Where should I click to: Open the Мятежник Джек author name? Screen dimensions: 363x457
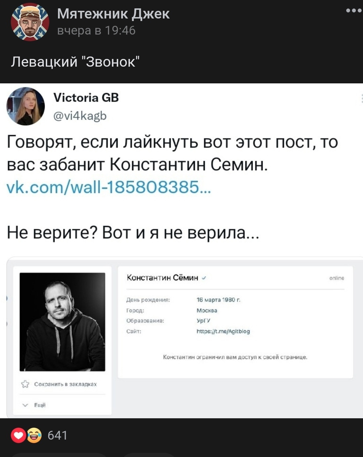tap(113, 14)
